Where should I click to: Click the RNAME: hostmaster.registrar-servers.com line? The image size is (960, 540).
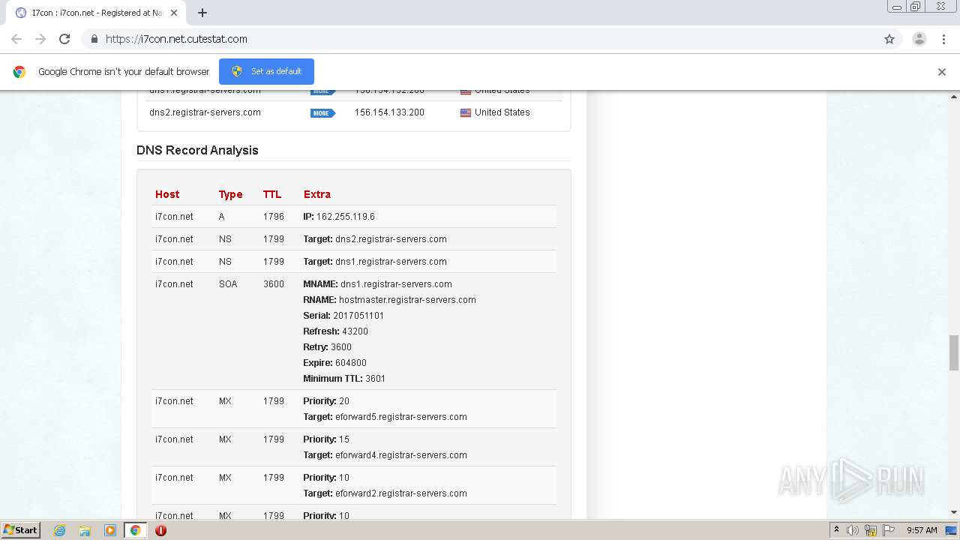(x=389, y=300)
